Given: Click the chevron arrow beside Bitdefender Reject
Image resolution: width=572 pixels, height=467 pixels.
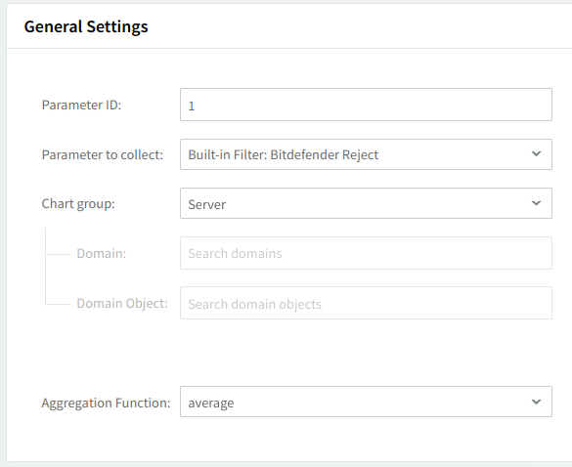Looking at the screenshot, I should pyautogui.click(x=536, y=153).
